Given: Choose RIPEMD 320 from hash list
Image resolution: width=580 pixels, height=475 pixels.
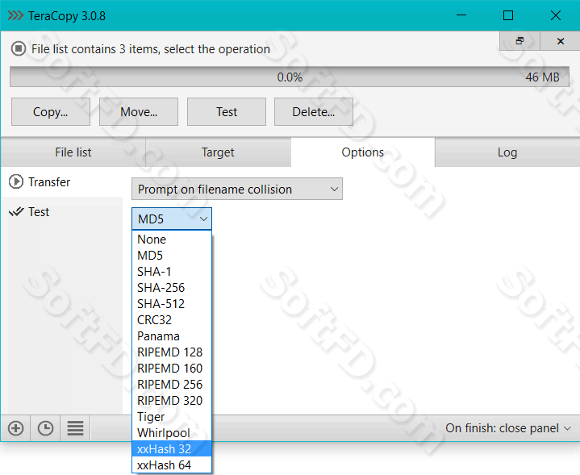Looking at the screenshot, I should pos(172,400).
